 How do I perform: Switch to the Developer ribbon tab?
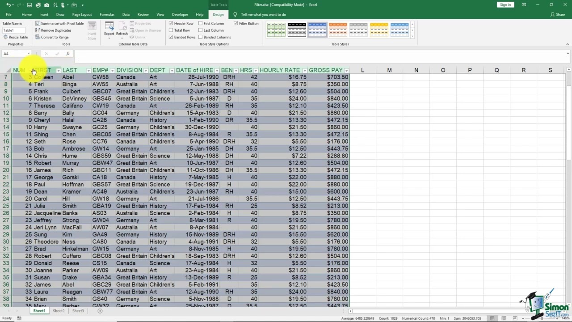180,14
